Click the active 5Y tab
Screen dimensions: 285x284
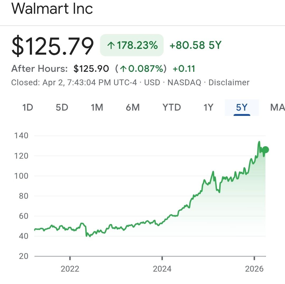(242, 107)
